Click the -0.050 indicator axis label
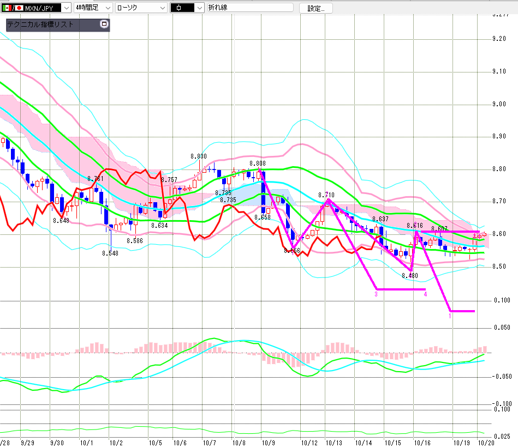Viewport: 518px width, 448px height. 502,377
